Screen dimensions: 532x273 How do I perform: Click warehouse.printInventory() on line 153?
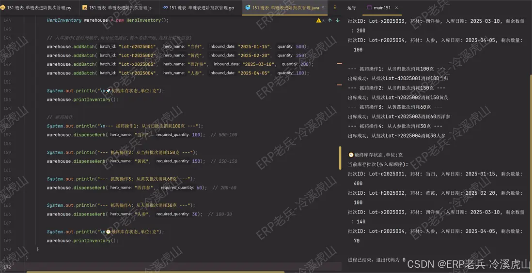[x=83, y=100]
